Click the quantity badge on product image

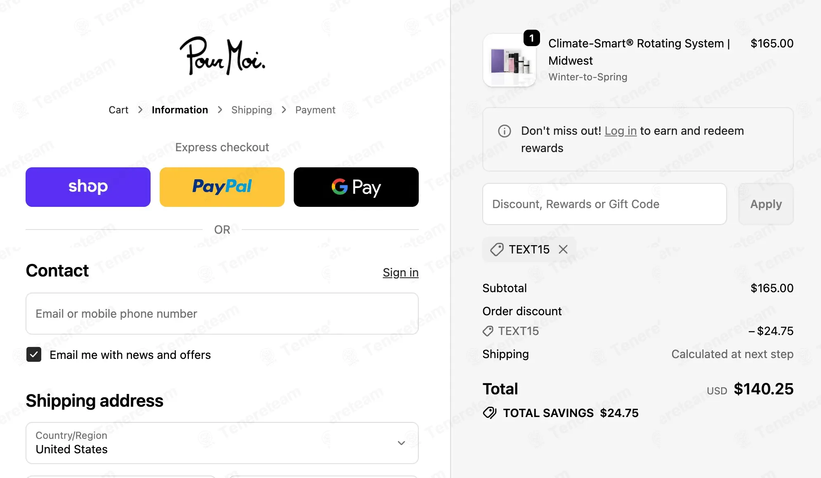click(x=531, y=38)
